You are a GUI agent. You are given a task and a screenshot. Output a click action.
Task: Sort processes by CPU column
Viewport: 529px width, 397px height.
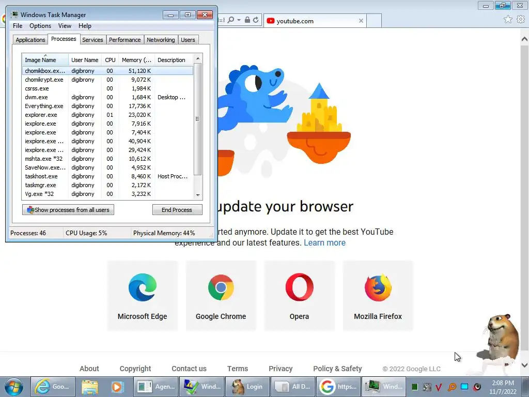pyautogui.click(x=110, y=60)
